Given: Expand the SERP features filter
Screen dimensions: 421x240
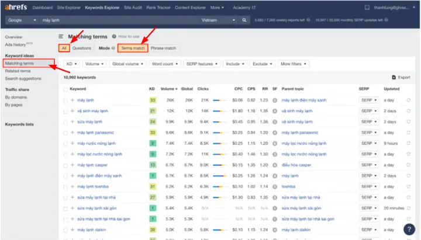Looking at the screenshot, I should (202, 64).
